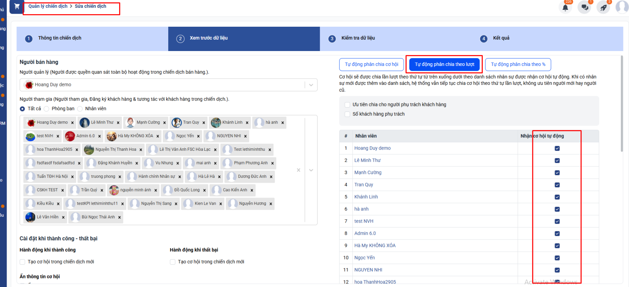Screen dimensions: 629x287
Task: Open the user profile avatar
Action: 622,7
